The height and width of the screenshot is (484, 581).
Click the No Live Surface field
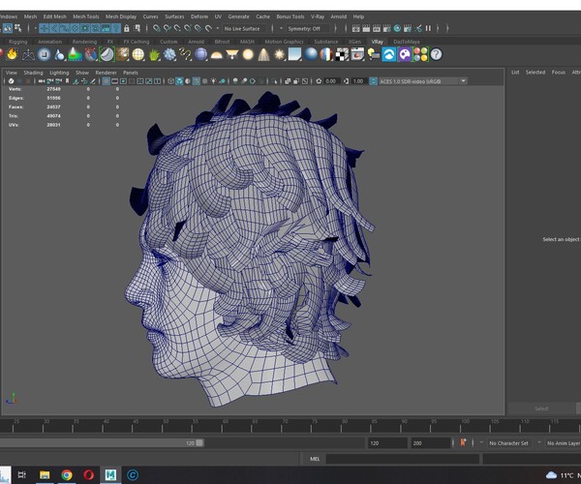(246, 28)
